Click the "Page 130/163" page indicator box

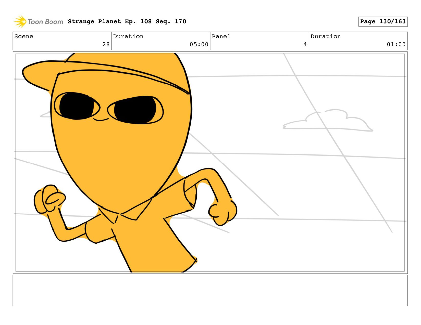383,21
